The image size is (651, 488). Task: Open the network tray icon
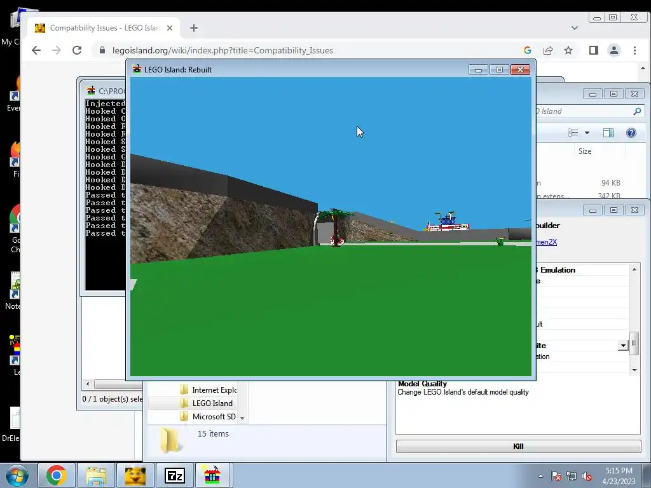[572, 476]
